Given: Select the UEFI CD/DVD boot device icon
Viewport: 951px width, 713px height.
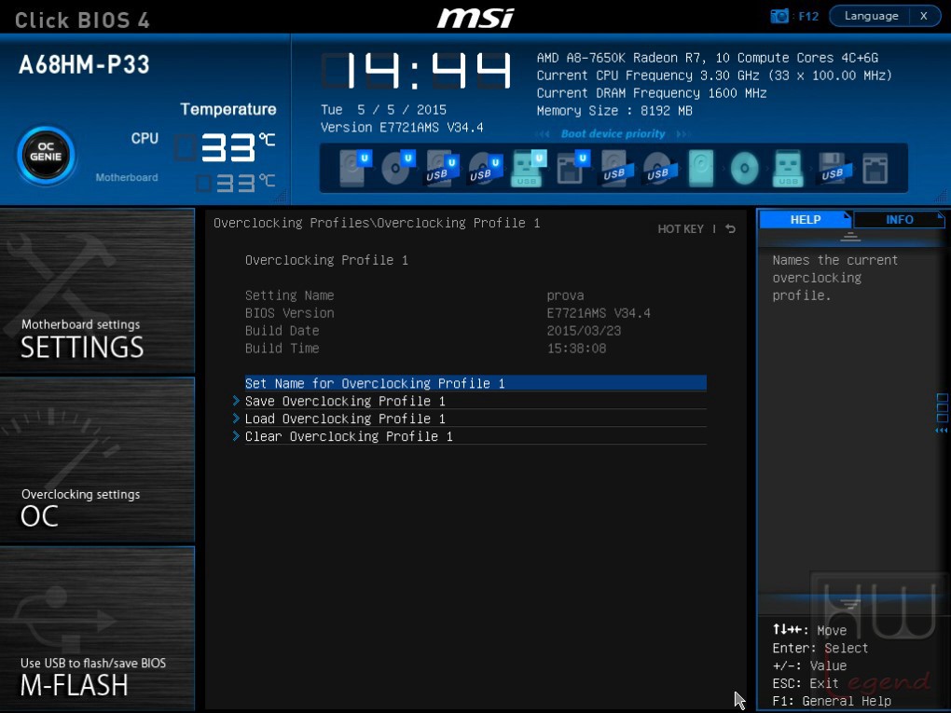Looking at the screenshot, I should 398,168.
